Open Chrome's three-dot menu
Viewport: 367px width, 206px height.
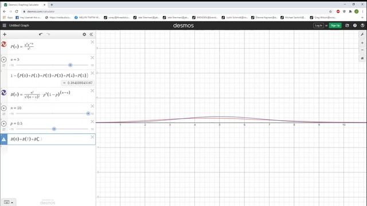[362, 11]
